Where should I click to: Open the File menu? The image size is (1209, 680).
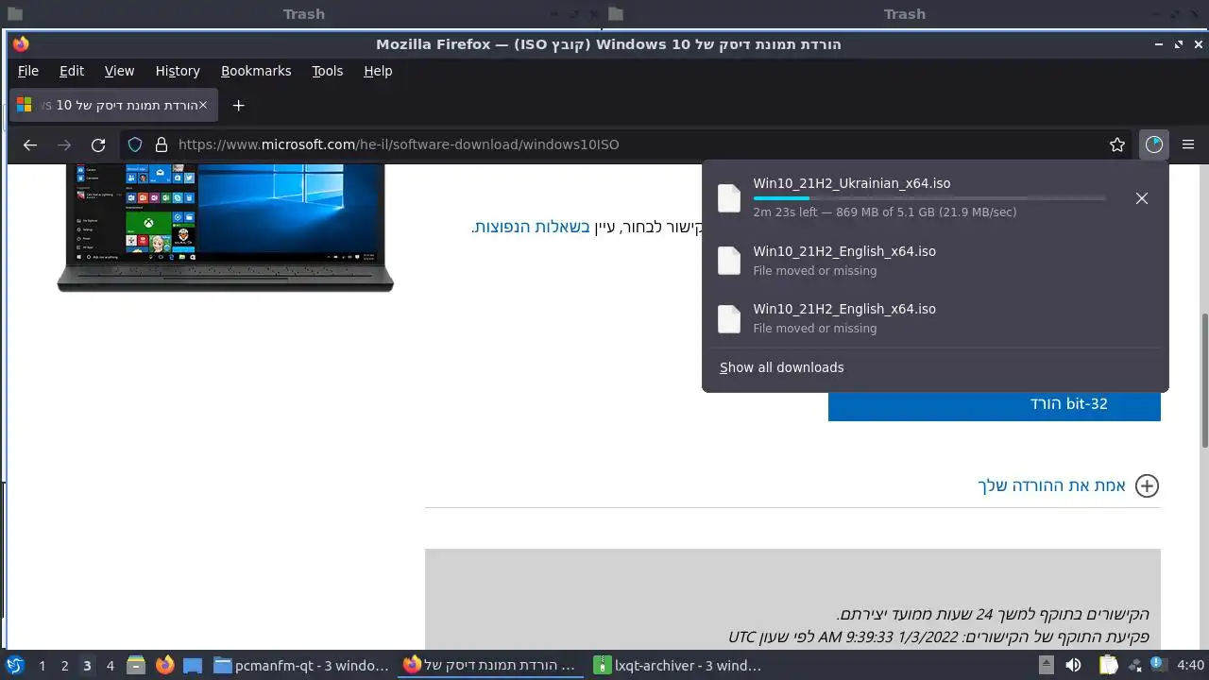point(28,71)
